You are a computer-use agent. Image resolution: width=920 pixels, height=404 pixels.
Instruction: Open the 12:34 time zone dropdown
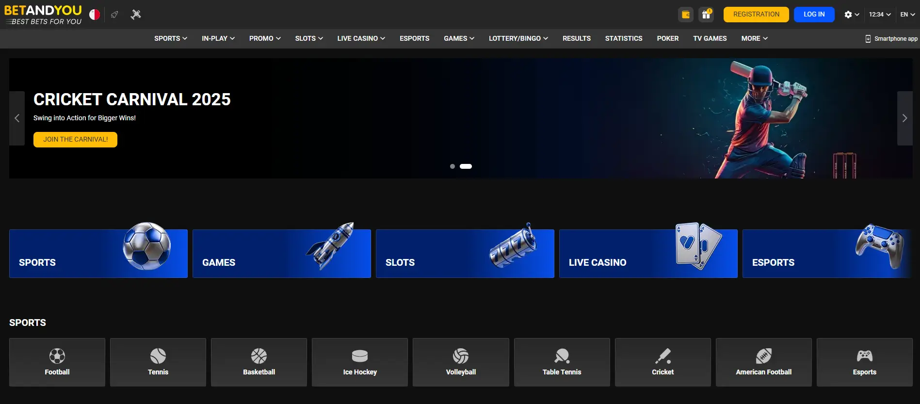(x=879, y=15)
